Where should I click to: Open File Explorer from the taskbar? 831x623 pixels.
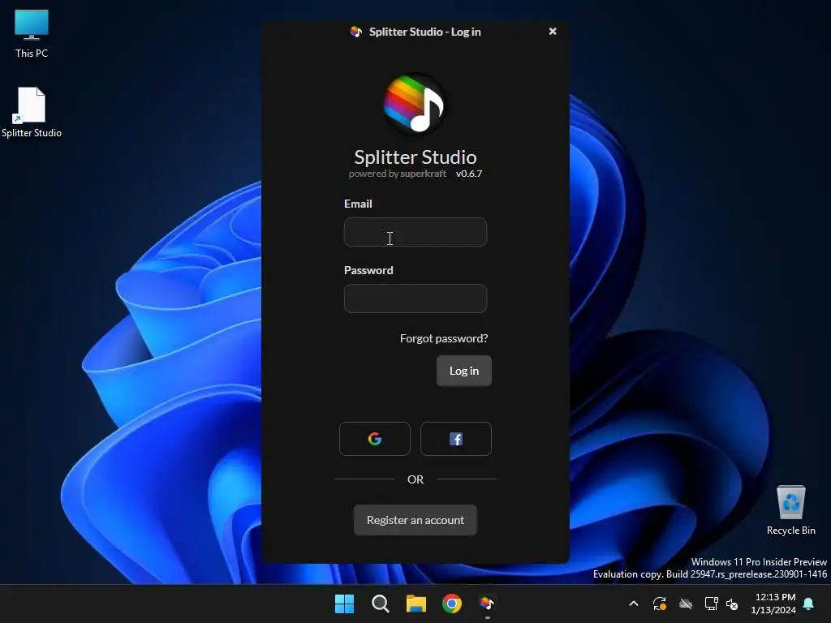tap(416, 604)
